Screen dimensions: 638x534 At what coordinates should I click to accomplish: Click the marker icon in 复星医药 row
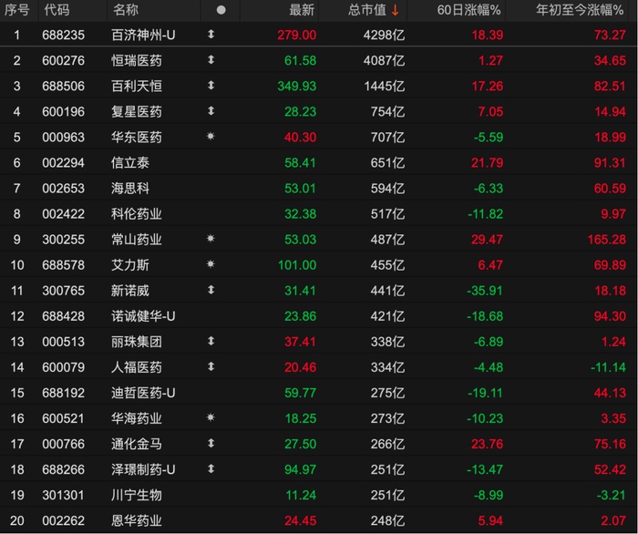point(211,110)
